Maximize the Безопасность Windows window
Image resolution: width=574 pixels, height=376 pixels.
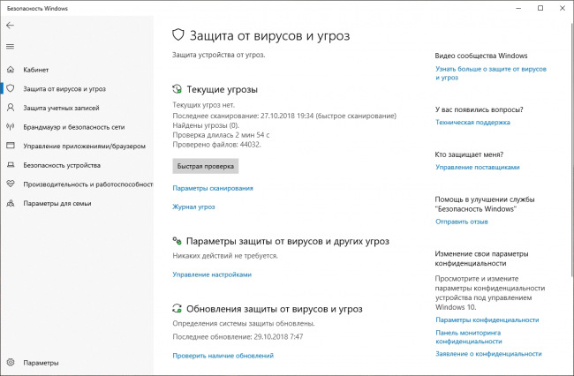coord(540,8)
